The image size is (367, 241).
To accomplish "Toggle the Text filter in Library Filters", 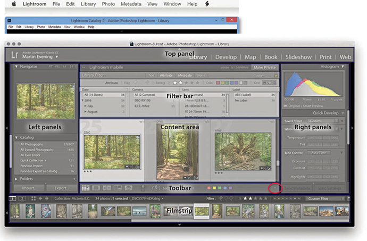I will 152,75.
